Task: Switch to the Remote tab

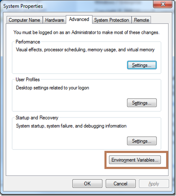Action: click(141, 20)
